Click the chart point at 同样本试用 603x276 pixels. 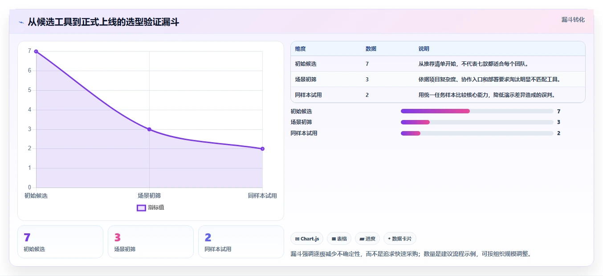(x=262, y=149)
